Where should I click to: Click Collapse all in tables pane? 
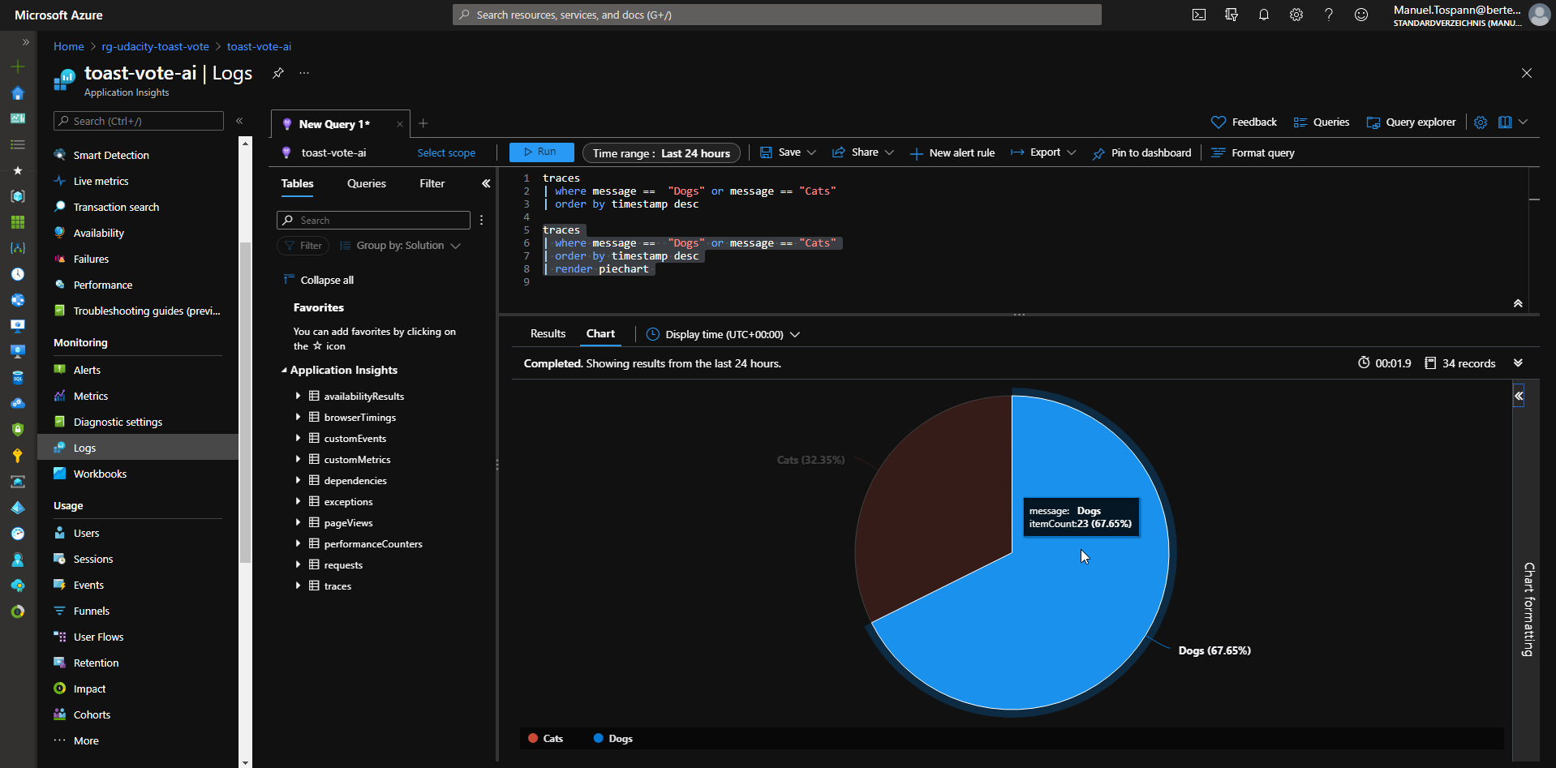pos(318,280)
